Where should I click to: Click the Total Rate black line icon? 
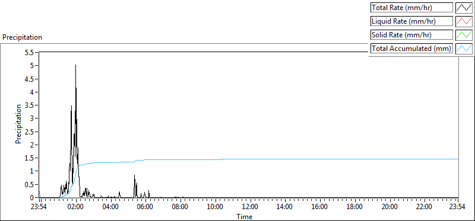464,8
